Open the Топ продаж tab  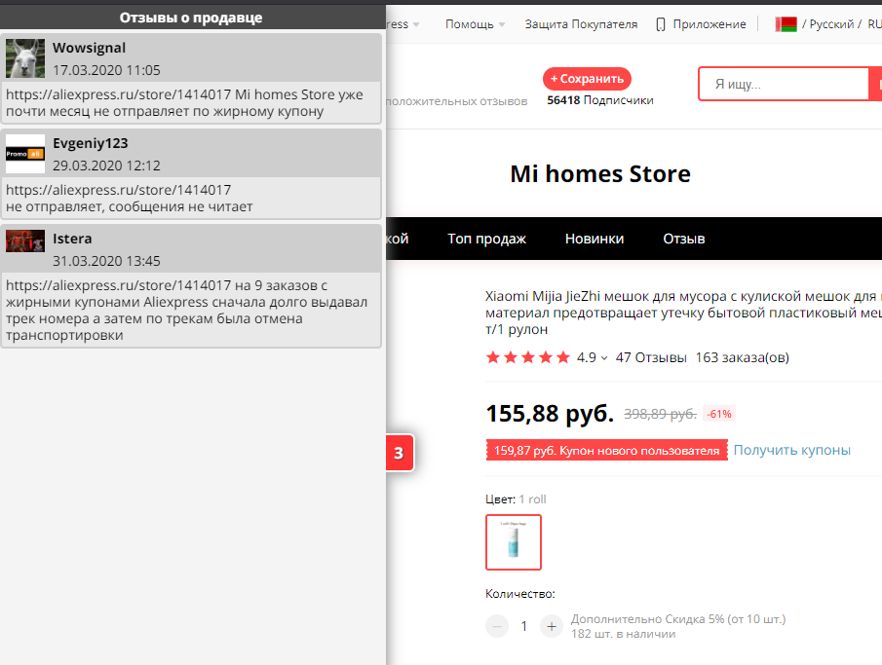coord(486,239)
